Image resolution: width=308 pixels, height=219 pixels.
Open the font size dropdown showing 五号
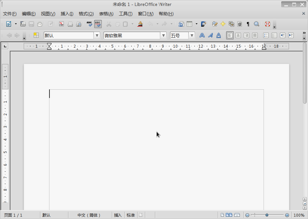(x=192, y=35)
